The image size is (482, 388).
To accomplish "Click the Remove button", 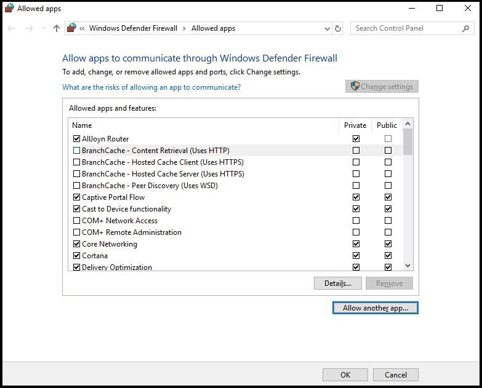I will [389, 283].
